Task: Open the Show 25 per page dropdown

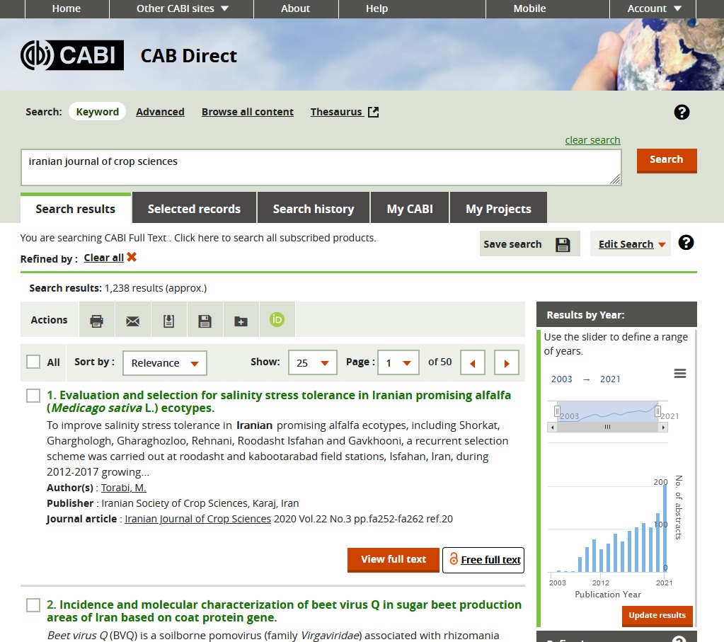Action: point(313,362)
